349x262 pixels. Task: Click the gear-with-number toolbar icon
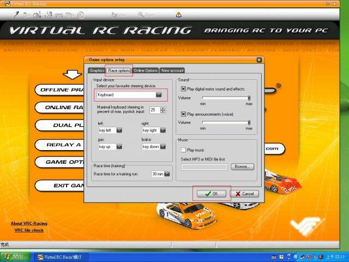point(37,15)
